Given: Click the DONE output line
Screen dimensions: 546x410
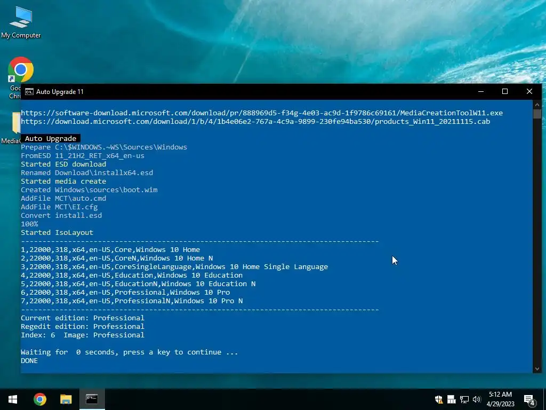Looking at the screenshot, I should click(x=29, y=360).
